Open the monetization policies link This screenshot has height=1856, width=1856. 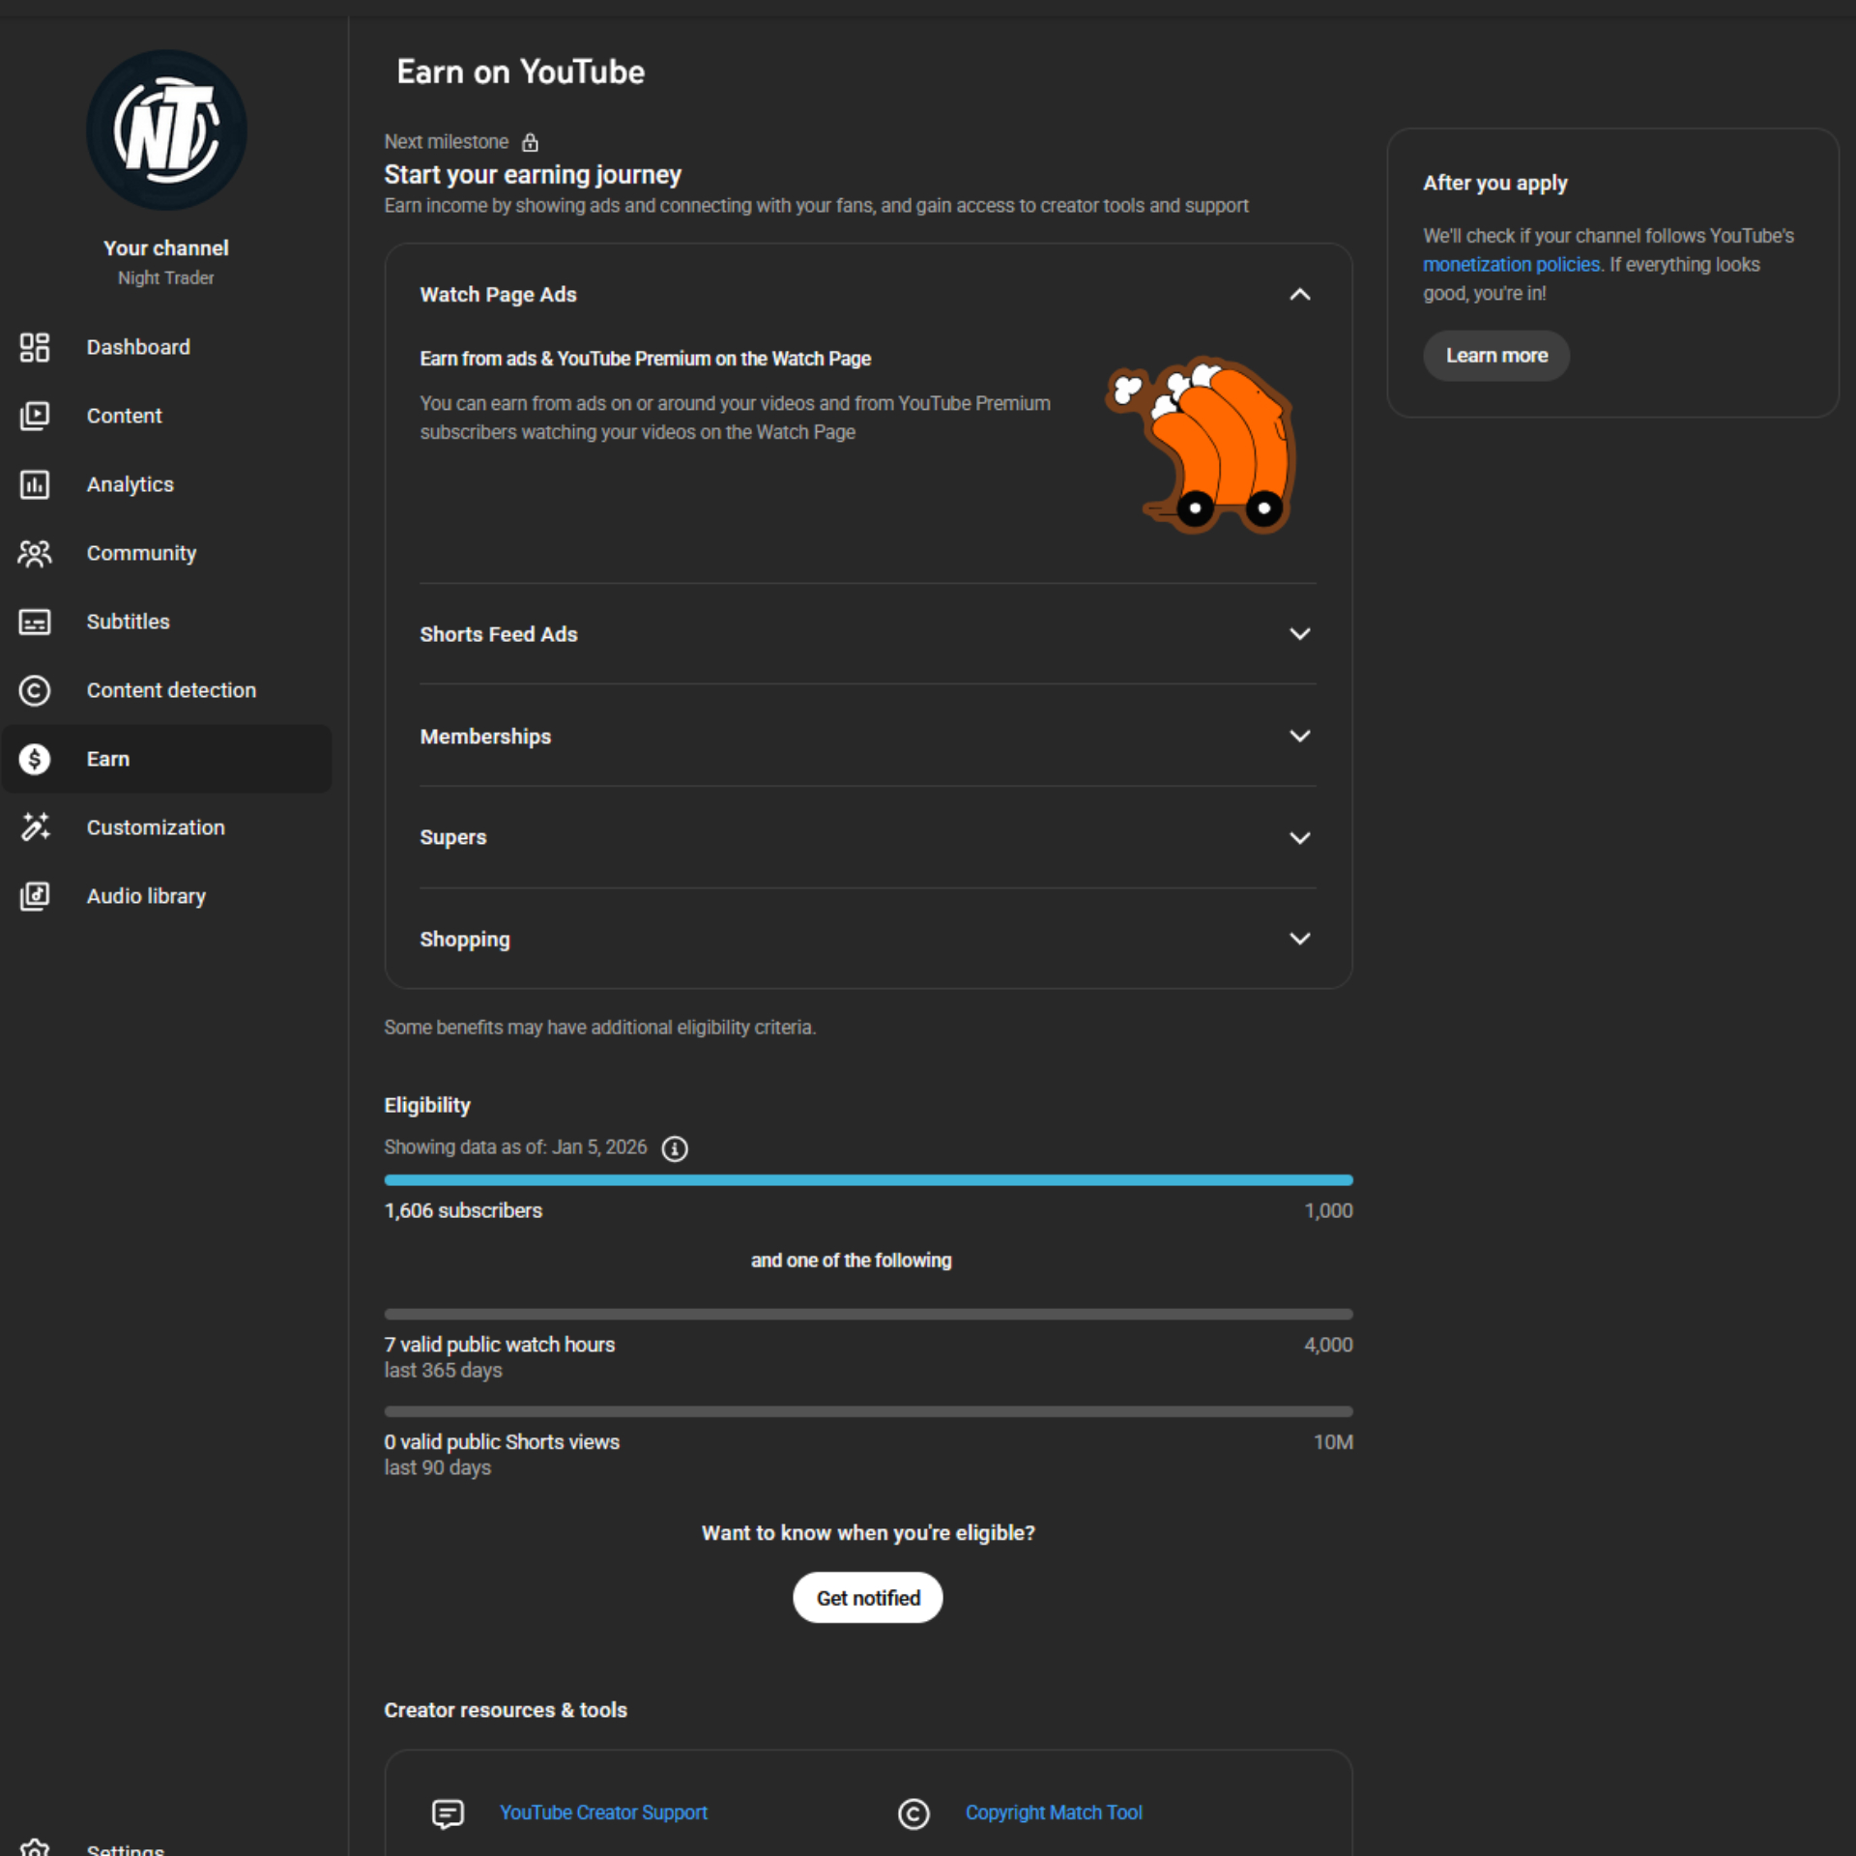tap(1511, 265)
